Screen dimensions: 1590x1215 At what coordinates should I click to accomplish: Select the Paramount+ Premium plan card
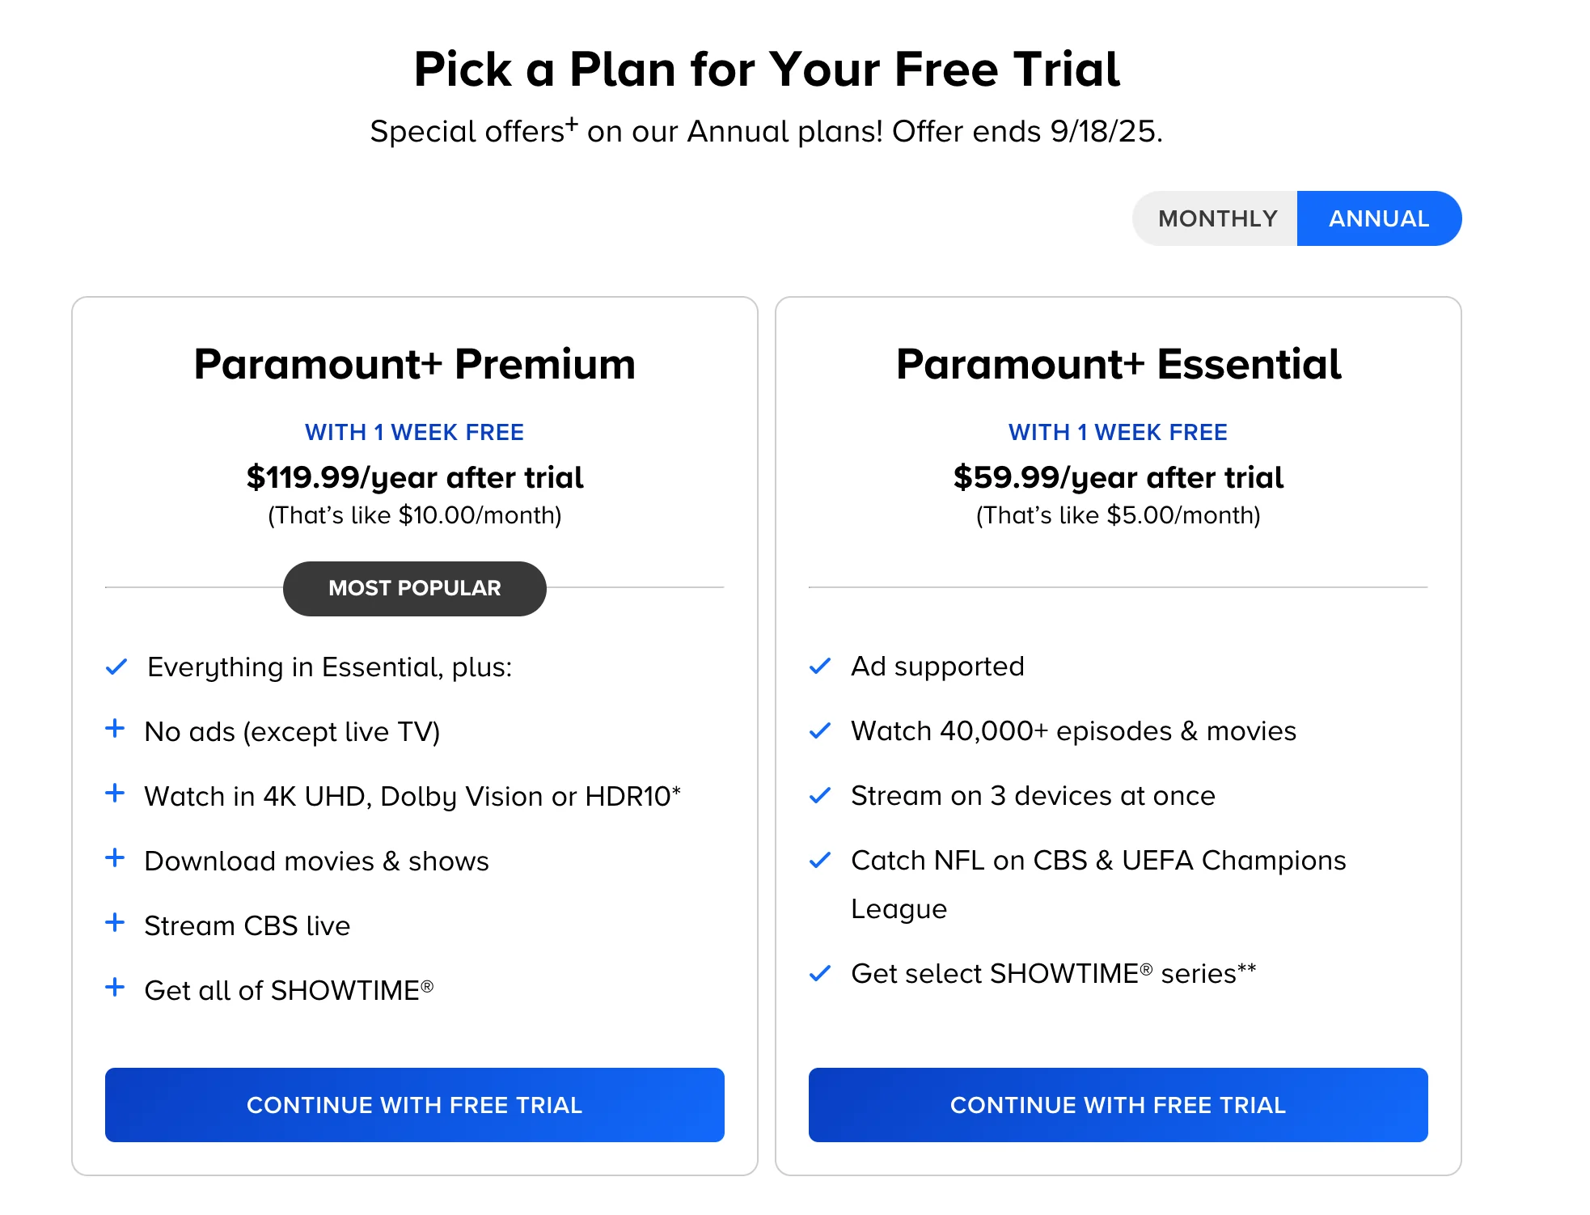coord(413,364)
